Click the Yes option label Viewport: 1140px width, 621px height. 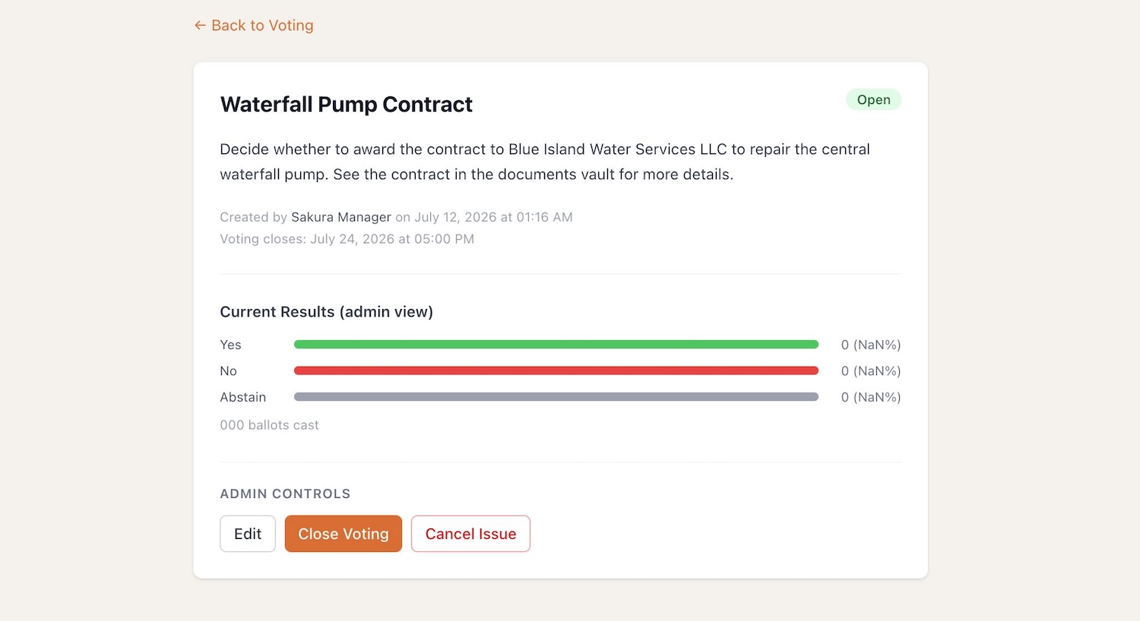click(x=230, y=345)
